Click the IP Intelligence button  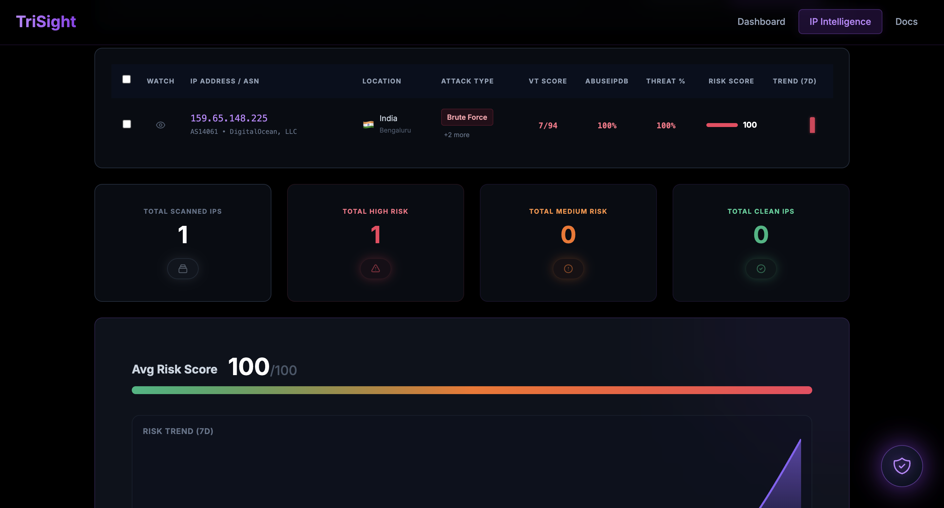click(x=840, y=22)
